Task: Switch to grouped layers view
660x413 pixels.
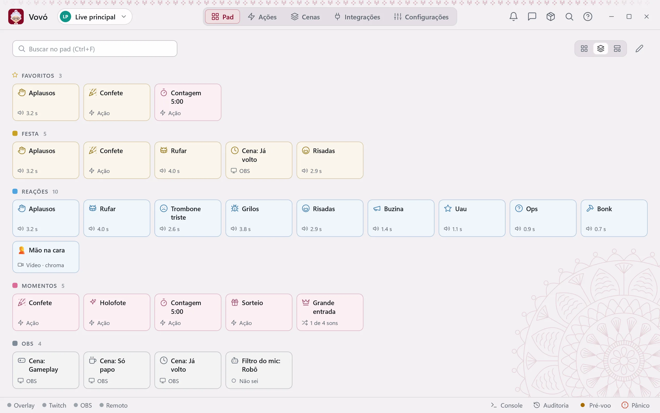Action: pyautogui.click(x=600, y=49)
